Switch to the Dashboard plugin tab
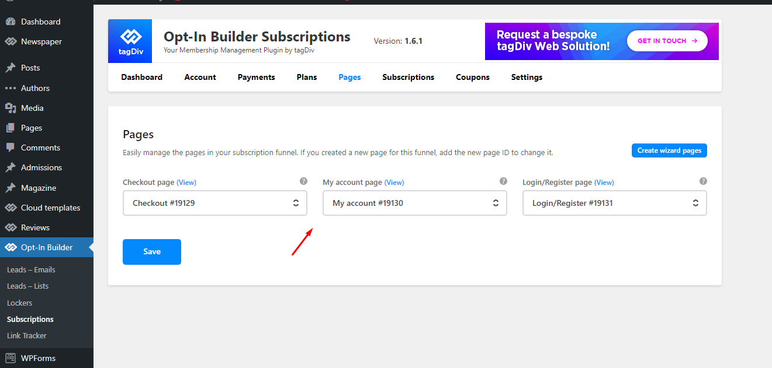The height and width of the screenshot is (368, 772). pyautogui.click(x=142, y=77)
